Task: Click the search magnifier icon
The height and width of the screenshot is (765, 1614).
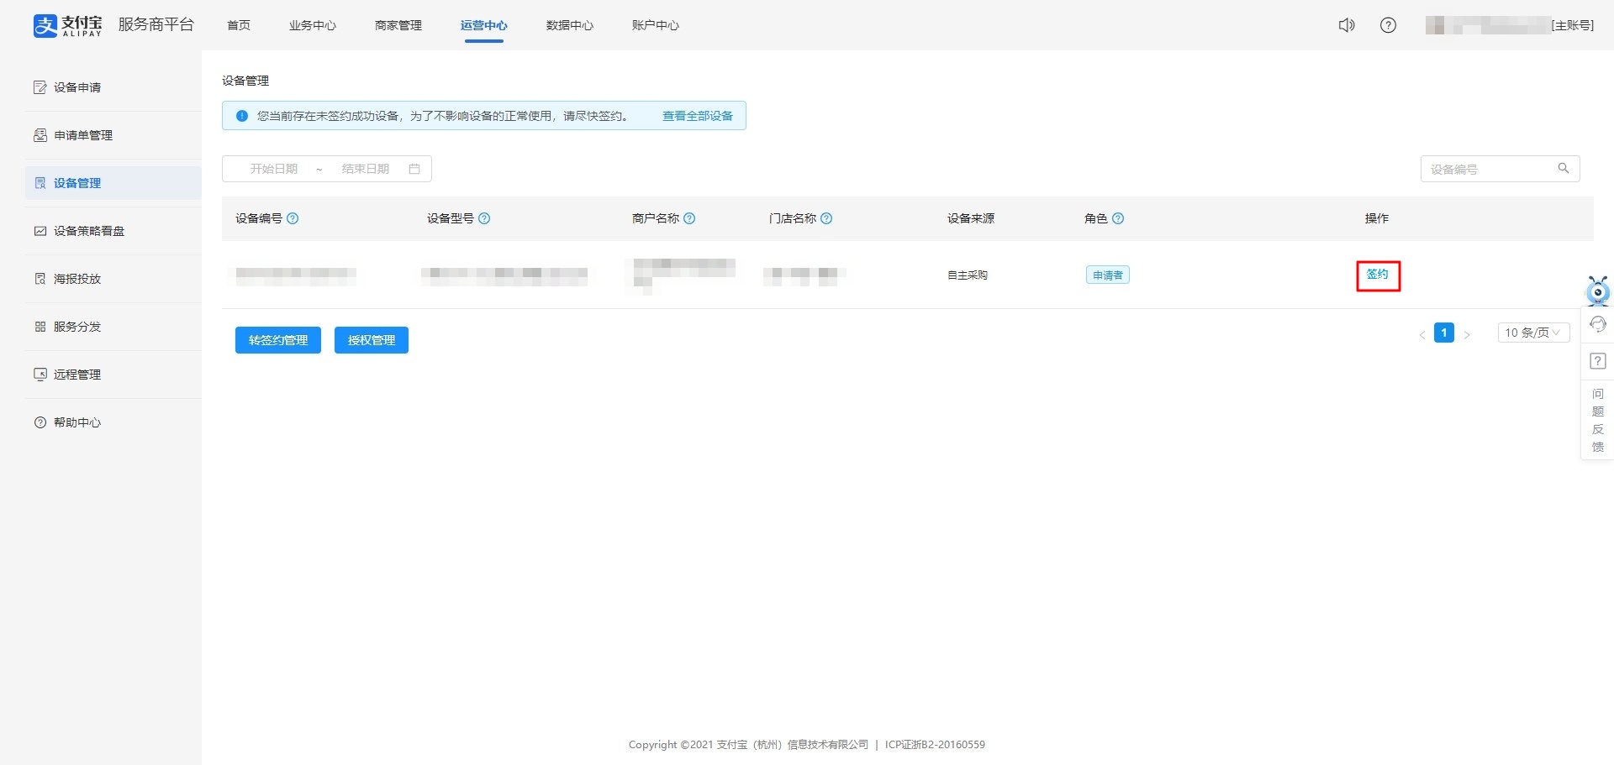Action: pyautogui.click(x=1564, y=168)
